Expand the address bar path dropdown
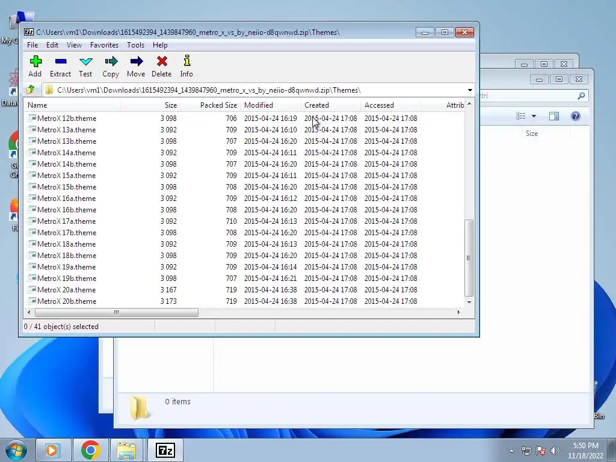 (x=470, y=90)
